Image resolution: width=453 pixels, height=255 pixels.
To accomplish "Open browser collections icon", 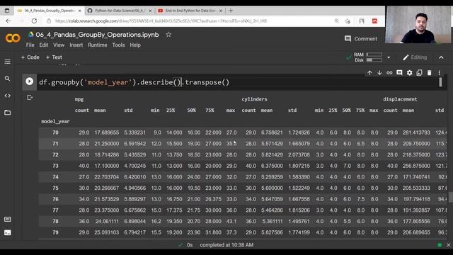I will coord(362,21).
